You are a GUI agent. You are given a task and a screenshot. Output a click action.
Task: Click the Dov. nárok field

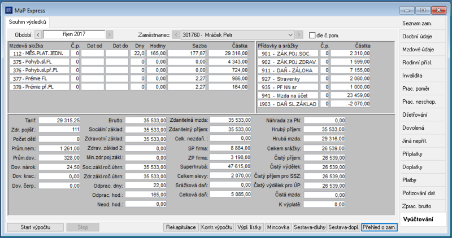point(59,167)
